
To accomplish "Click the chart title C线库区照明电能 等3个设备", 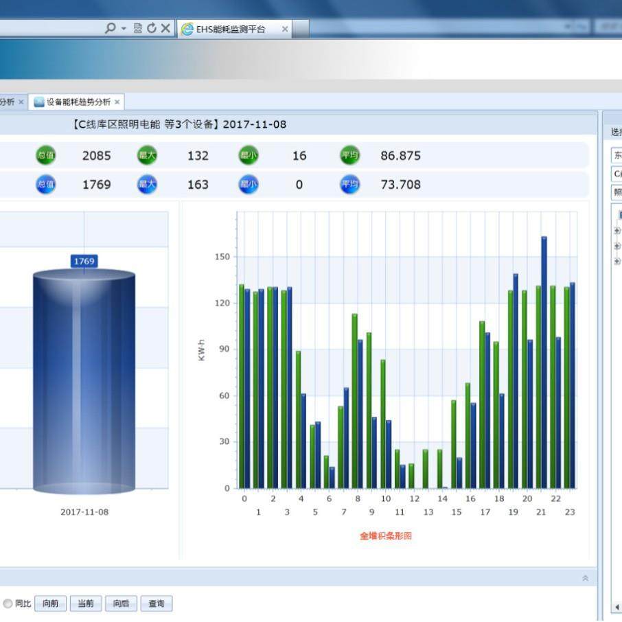I will (x=146, y=124).
